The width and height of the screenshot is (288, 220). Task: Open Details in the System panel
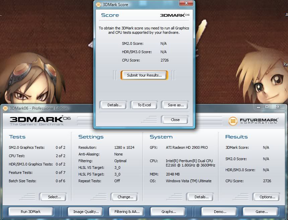[200, 197]
